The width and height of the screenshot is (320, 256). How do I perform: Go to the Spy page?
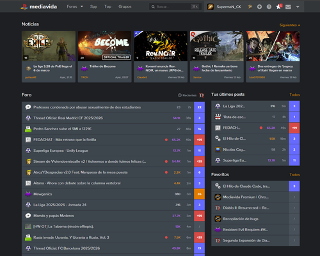[93, 6]
